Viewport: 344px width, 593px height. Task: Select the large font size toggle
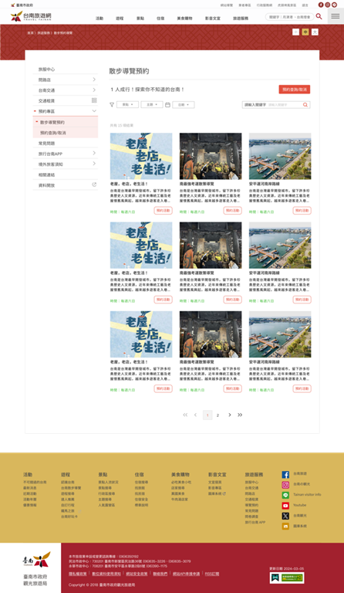pyautogui.click(x=315, y=32)
